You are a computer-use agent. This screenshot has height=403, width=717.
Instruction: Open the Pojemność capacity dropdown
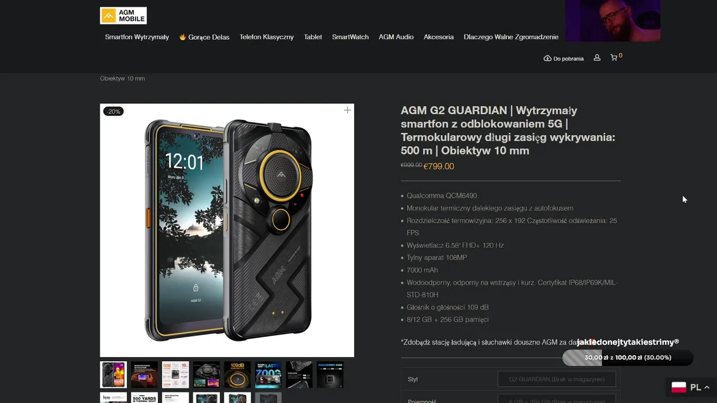[557, 400]
